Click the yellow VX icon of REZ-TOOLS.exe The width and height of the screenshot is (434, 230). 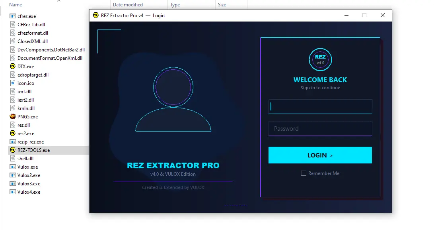point(13,150)
